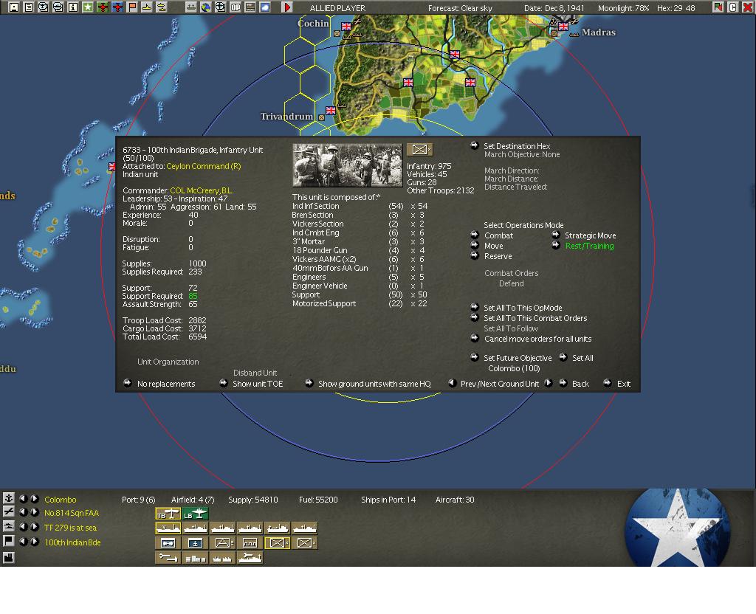Select red plane on blue background icon
756x614 pixels.
tap(117, 7)
